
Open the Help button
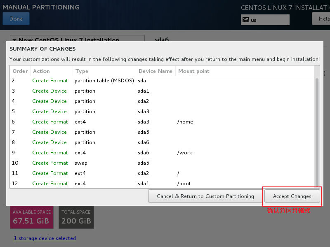(322, 19)
